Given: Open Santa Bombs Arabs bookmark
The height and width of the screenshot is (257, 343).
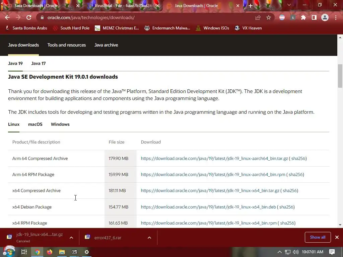Looking at the screenshot, I should click(26, 28).
